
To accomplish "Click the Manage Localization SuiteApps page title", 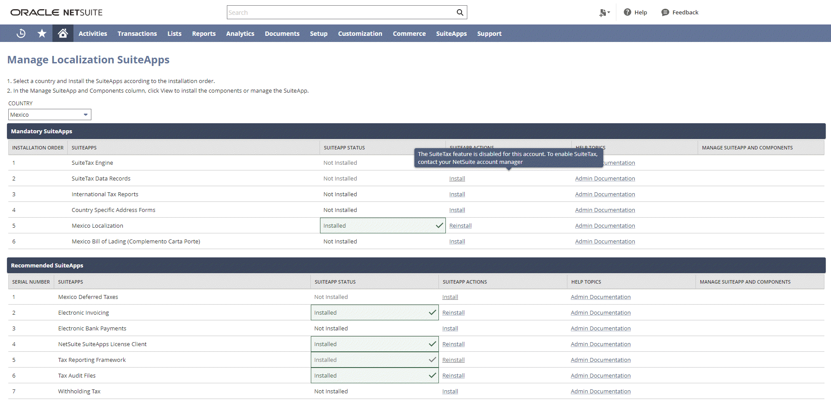I will pyautogui.click(x=88, y=59).
